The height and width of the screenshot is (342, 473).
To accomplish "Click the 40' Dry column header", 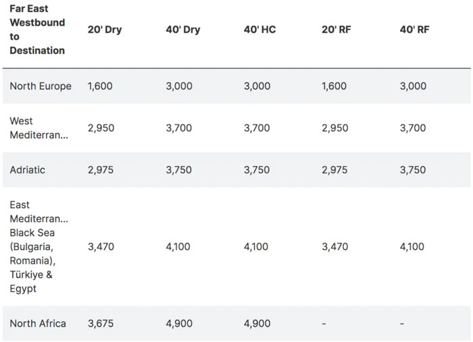I will tap(183, 30).
